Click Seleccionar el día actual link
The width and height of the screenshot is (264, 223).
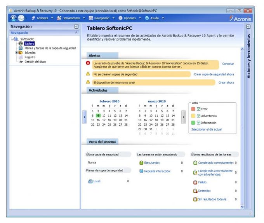coord(206,129)
